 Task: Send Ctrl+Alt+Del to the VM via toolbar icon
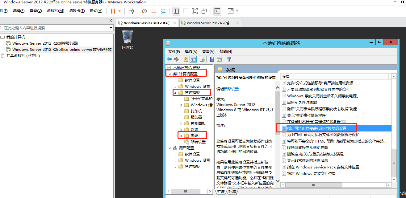point(131,11)
